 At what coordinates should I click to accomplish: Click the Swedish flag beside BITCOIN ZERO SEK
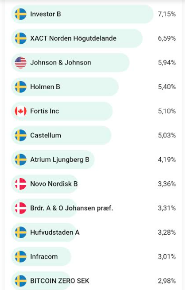coord(21,281)
